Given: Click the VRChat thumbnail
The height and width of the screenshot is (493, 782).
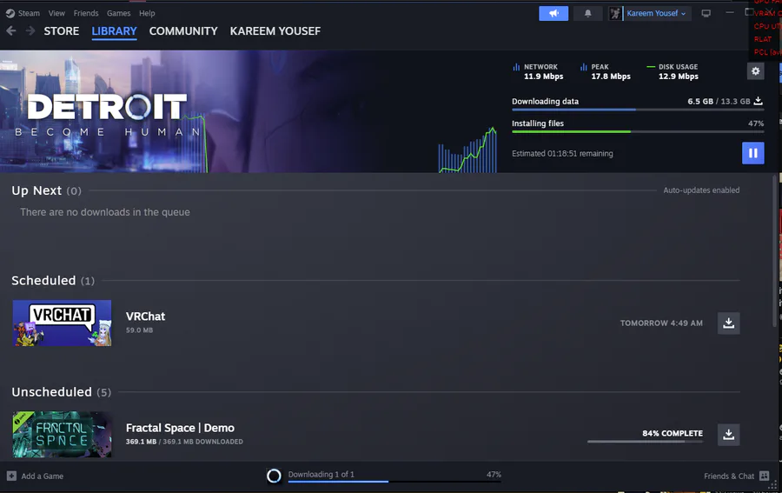Looking at the screenshot, I should [62, 323].
